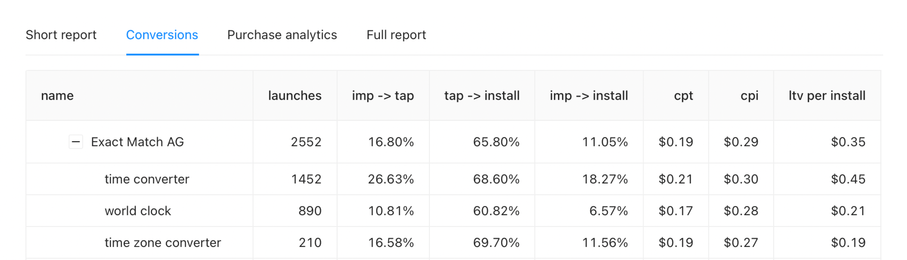Select the time converter keyword row
This screenshot has width=907, height=260.
click(x=453, y=179)
